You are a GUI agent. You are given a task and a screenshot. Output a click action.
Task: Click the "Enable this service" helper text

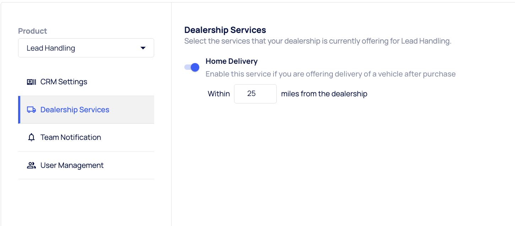coord(330,74)
